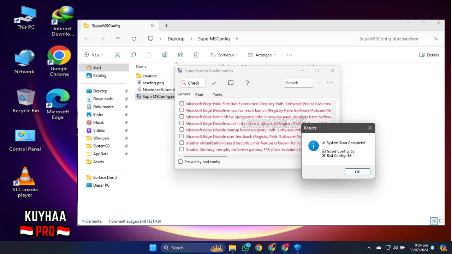
Task: Click the Windows Start button on taskbar
Action: click(x=153, y=248)
